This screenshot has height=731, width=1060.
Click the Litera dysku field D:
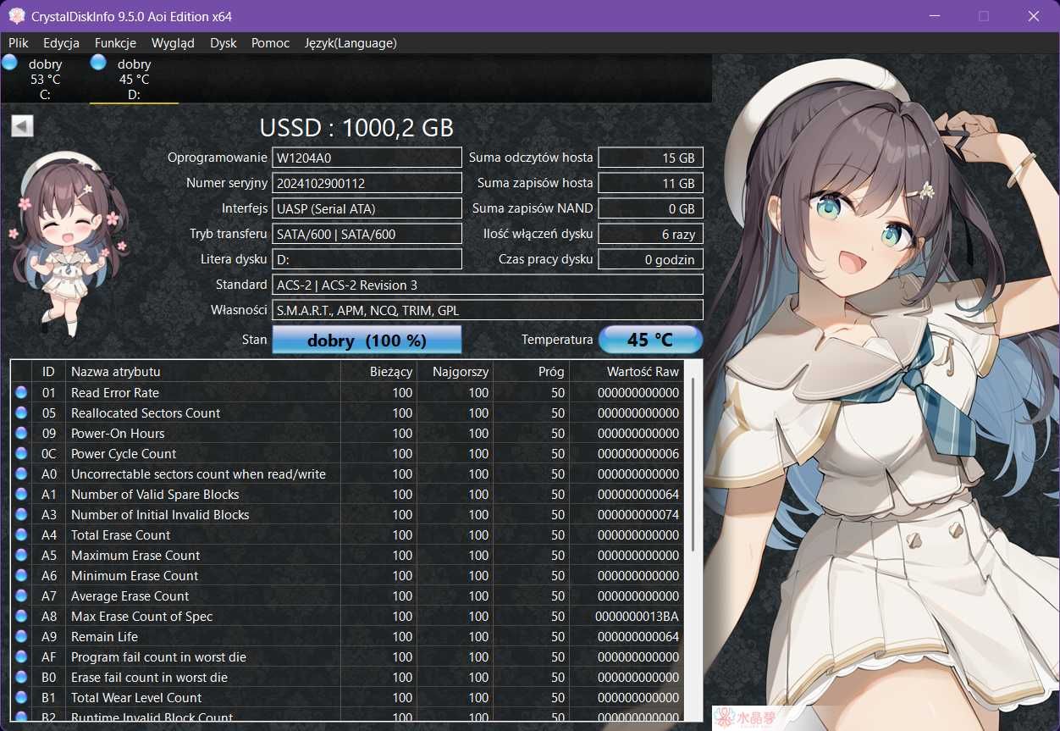[x=367, y=259]
